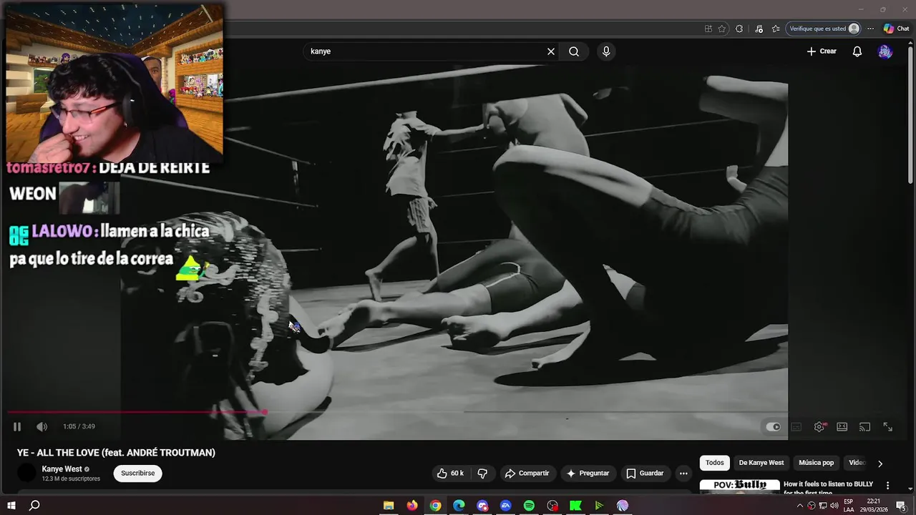916x515 pixels.
Task: Mute the video using the speaker icon
Action: pyautogui.click(x=42, y=427)
